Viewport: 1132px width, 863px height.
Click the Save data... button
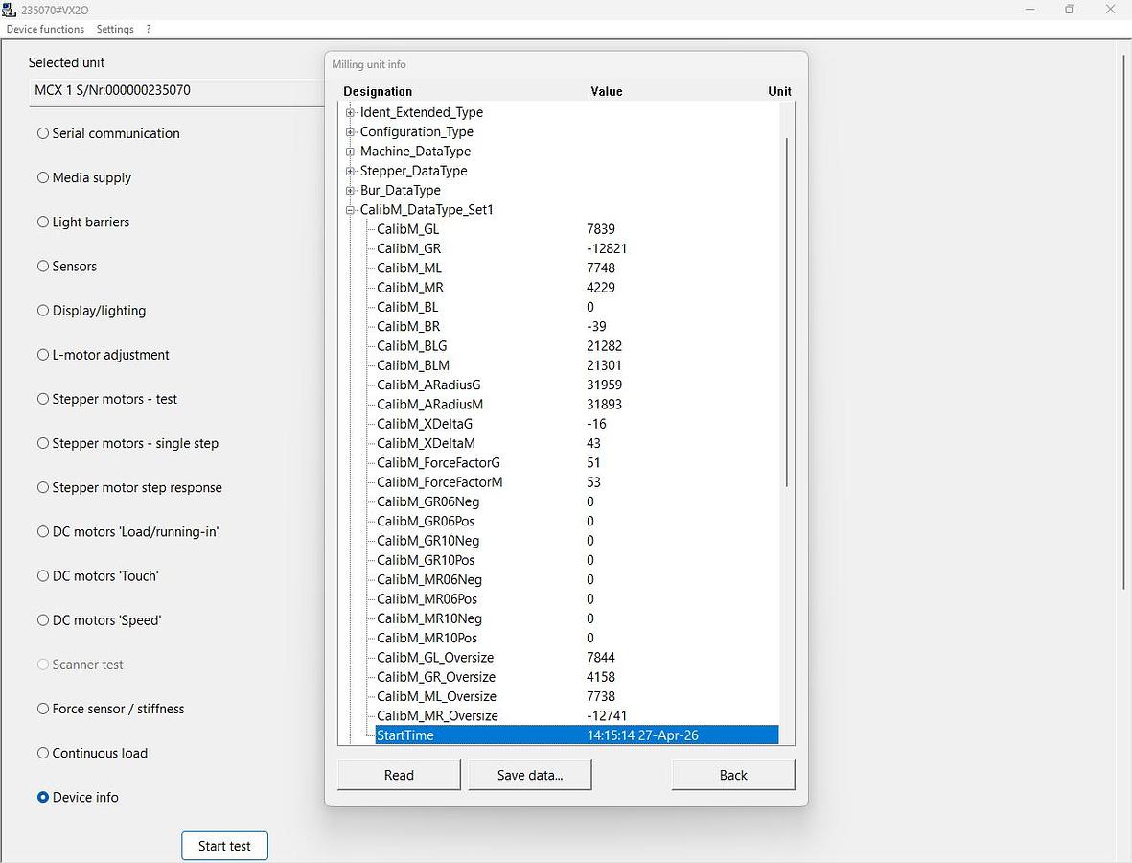[529, 775]
